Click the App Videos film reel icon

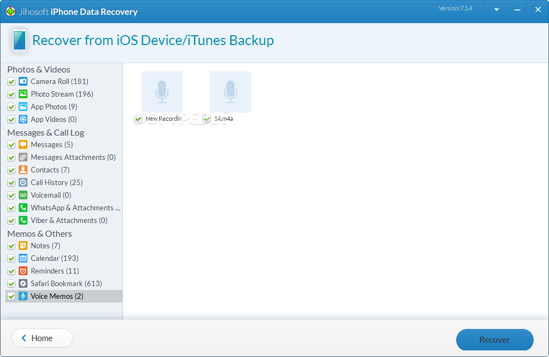pyautogui.click(x=23, y=119)
